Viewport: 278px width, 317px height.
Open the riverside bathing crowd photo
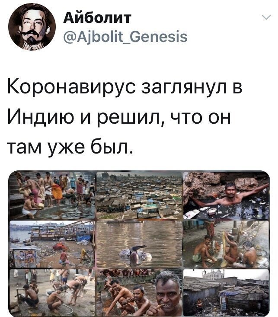[52, 195]
